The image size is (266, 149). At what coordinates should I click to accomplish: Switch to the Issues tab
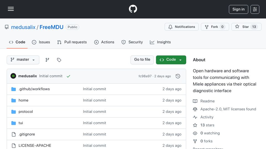click(x=41, y=42)
